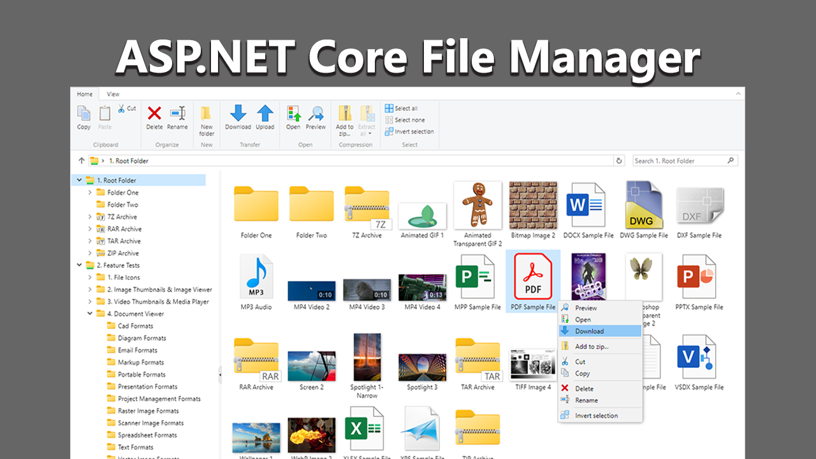Click Extract all ribbon icon
816x459 pixels.
(x=367, y=113)
